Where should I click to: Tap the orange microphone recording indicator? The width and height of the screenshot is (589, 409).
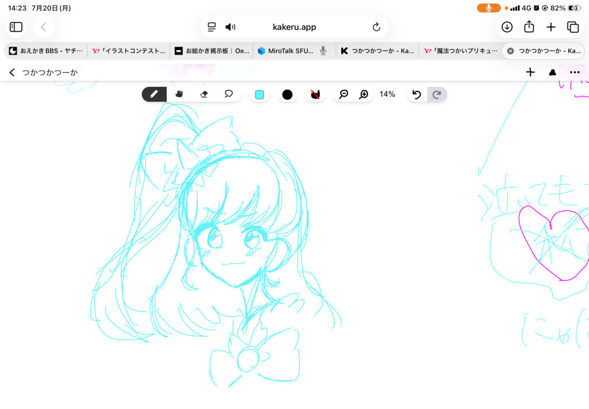point(488,8)
